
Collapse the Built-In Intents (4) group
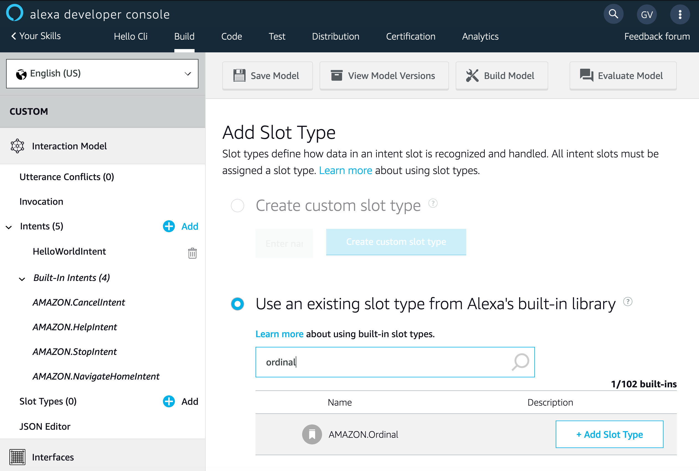pos(22,279)
